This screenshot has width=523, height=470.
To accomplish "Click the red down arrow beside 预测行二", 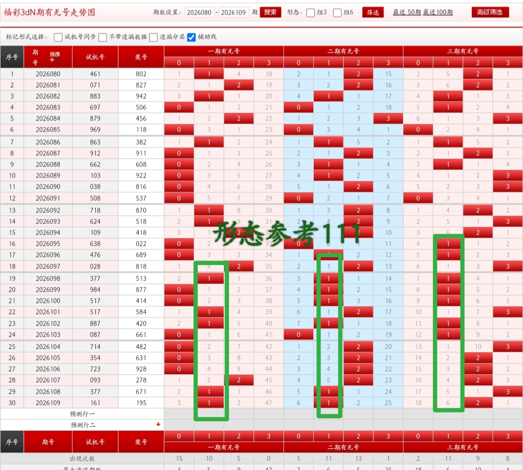I will click(158, 424).
